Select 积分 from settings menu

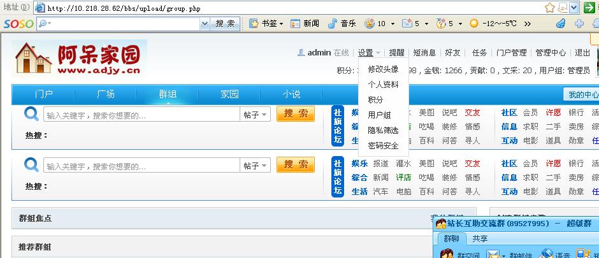click(375, 99)
